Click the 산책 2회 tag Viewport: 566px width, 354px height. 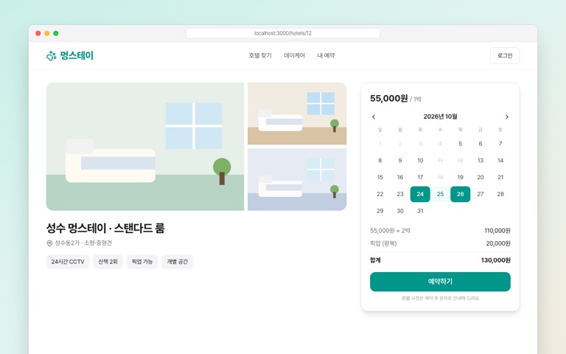pyautogui.click(x=108, y=262)
